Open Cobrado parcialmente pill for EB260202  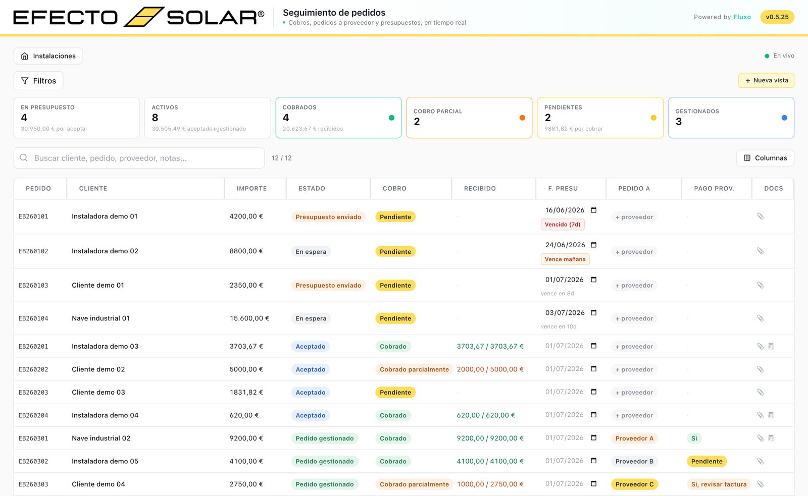click(x=414, y=369)
